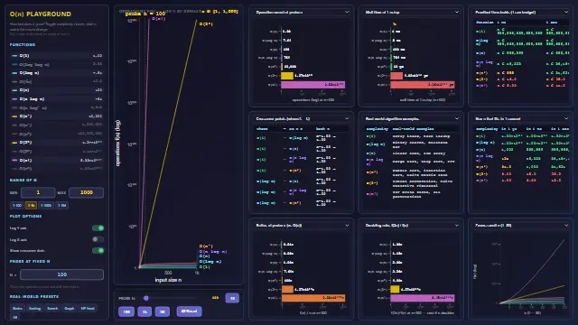Click the green O(1) curve label on chart
The image size is (578, 325).
pyautogui.click(x=205, y=267)
